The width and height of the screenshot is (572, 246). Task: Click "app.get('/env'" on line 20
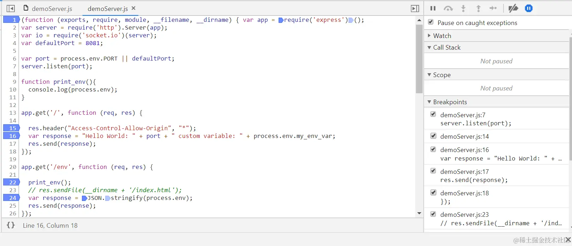(x=46, y=167)
